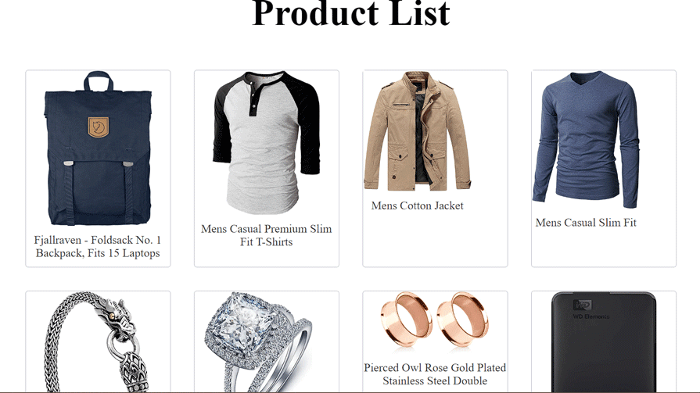Open the raglan slim fit T-shirt image

click(x=267, y=143)
